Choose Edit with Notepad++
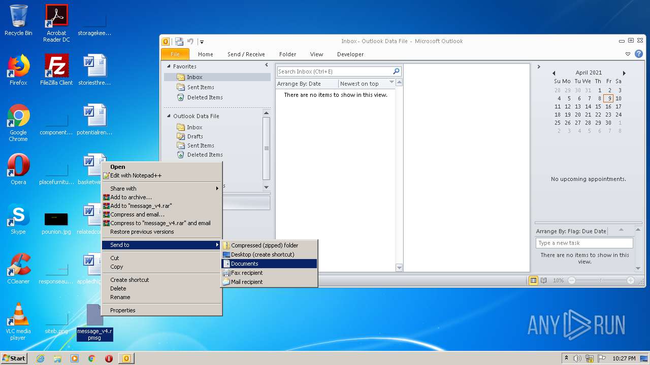Screen dimensions: 650x365 point(162,175)
